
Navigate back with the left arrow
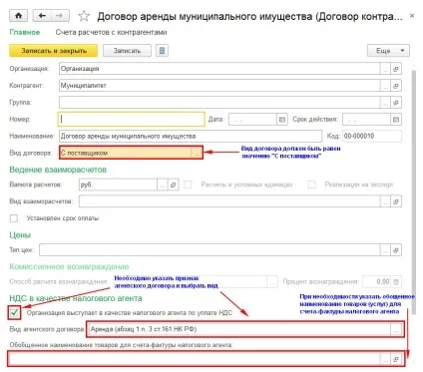(x=42, y=16)
